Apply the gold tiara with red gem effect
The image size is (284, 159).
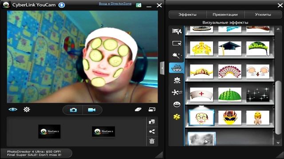pyautogui.click(x=201, y=72)
